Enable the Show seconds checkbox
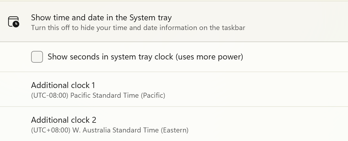Viewport: 348px width, 141px height. [x=37, y=57]
